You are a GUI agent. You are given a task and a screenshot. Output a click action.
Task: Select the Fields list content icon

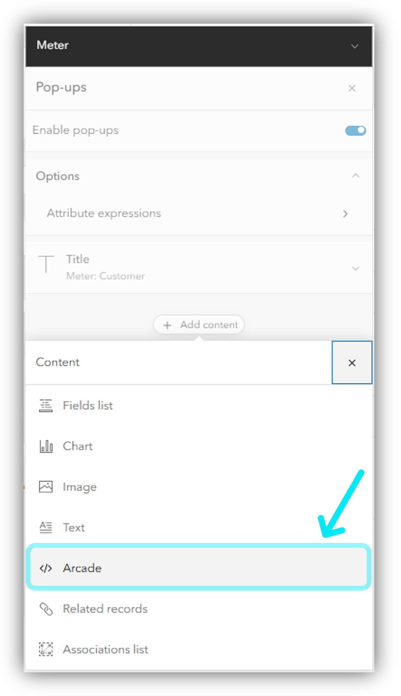(46, 405)
